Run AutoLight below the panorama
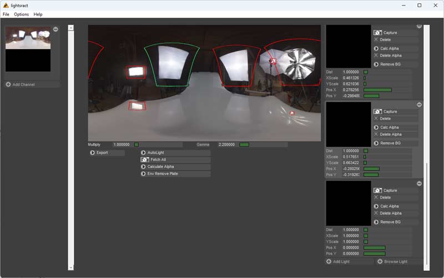 [x=175, y=153]
